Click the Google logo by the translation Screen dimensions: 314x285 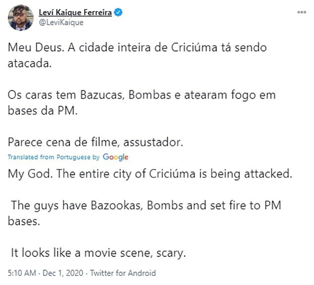pos(115,157)
